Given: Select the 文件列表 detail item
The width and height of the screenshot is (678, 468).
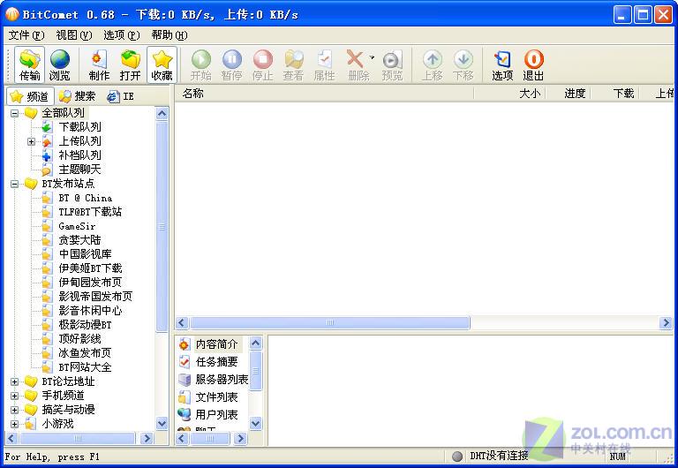Looking at the screenshot, I should (216, 397).
